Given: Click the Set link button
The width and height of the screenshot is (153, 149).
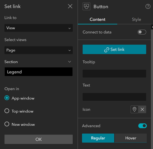Looking at the screenshot, I should pyautogui.click(x=114, y=49).
